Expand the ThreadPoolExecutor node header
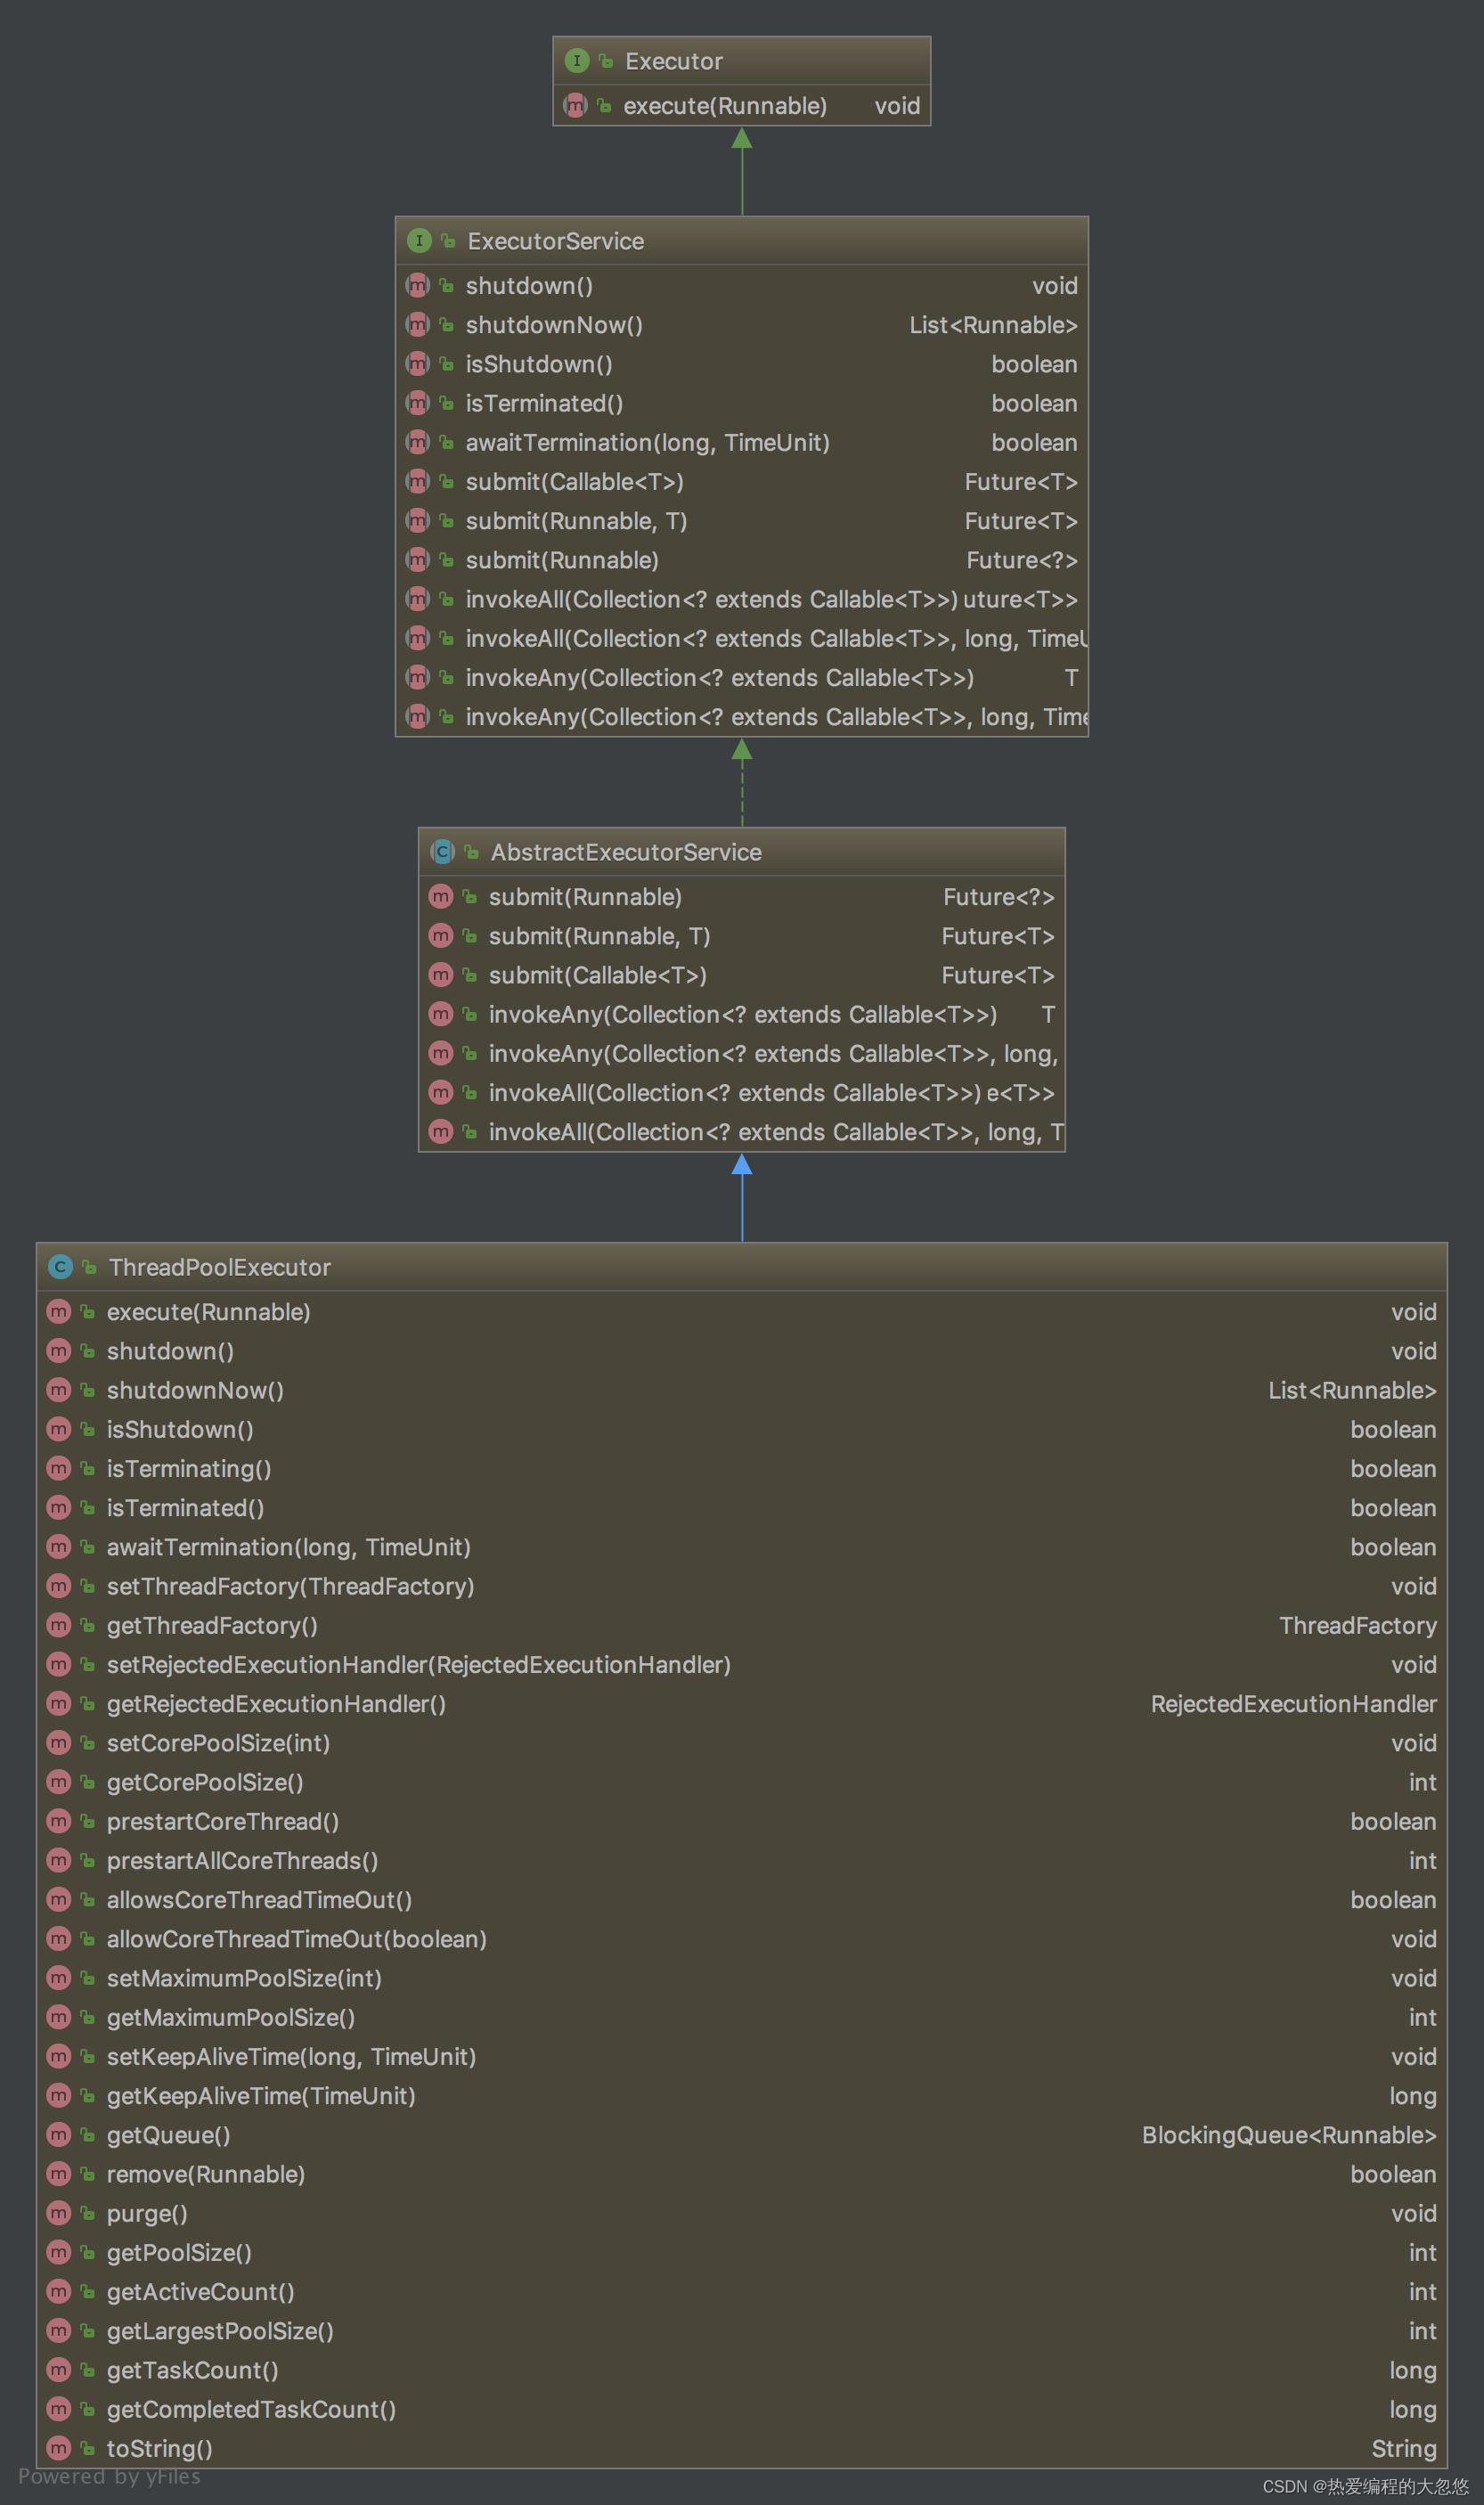This screenshot has width=1484, height=2505. [x=220, y=1267]
